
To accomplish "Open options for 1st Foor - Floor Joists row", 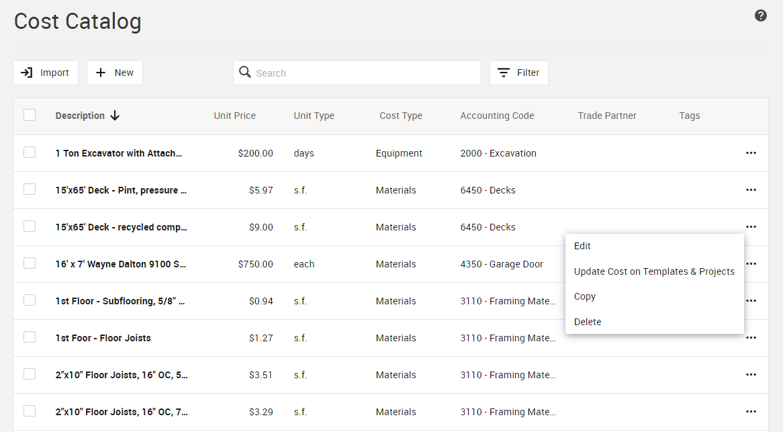I will coord(751,338).
